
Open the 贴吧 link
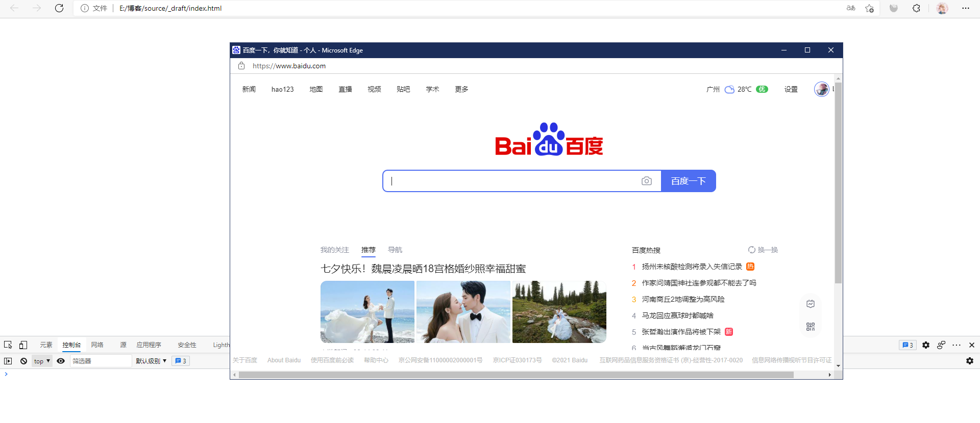(x=403, y=89)
